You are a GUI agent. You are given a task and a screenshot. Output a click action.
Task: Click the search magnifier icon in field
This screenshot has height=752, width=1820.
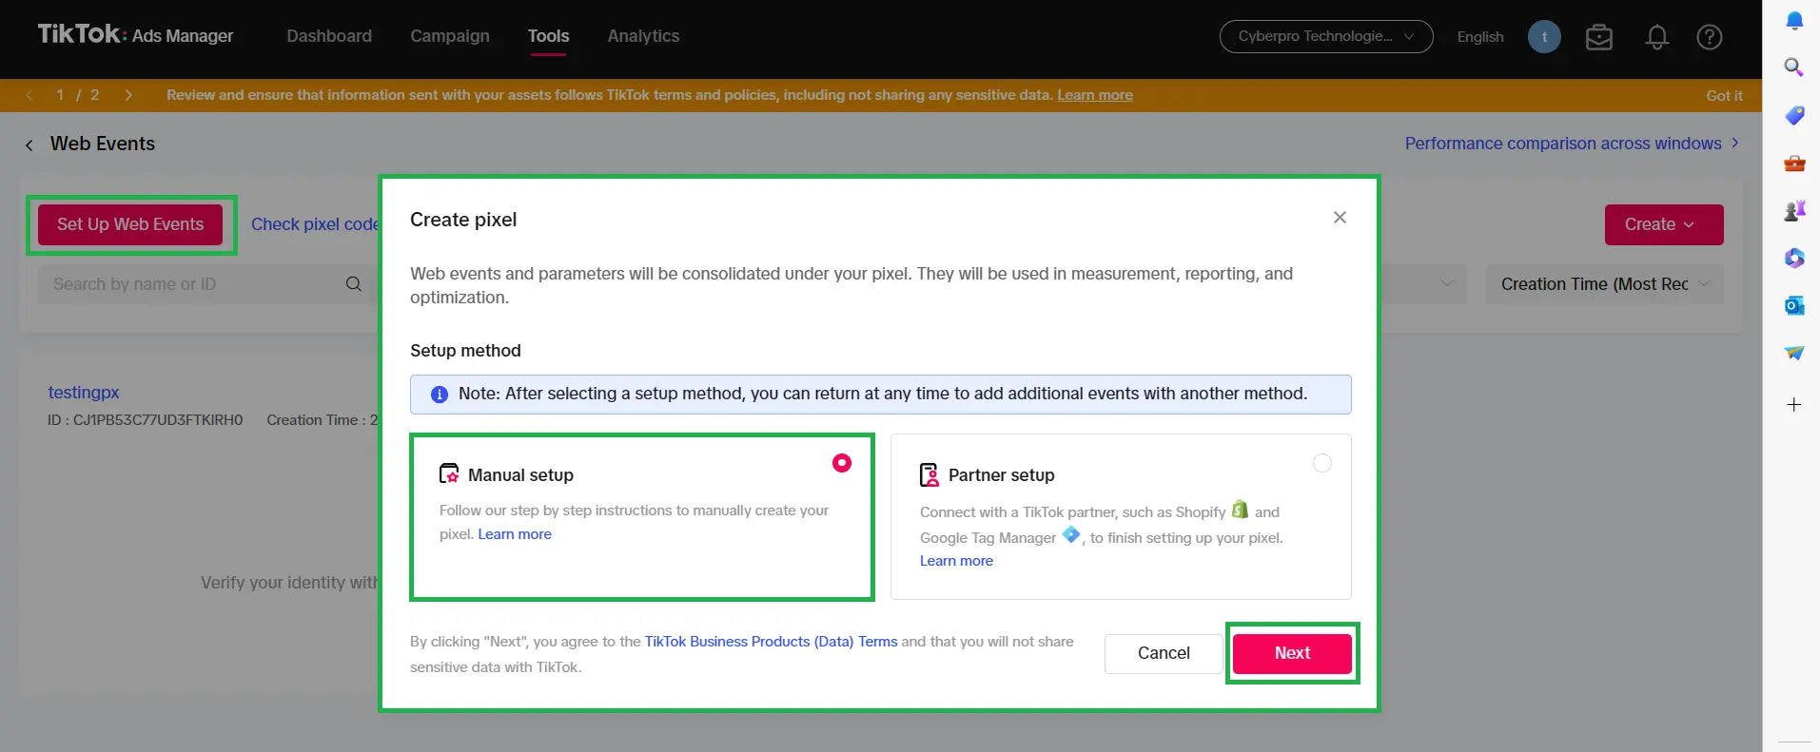[354, 284]
